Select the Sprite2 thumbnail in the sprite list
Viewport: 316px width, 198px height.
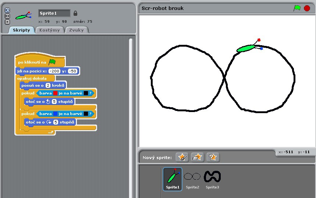pos(192,179)
